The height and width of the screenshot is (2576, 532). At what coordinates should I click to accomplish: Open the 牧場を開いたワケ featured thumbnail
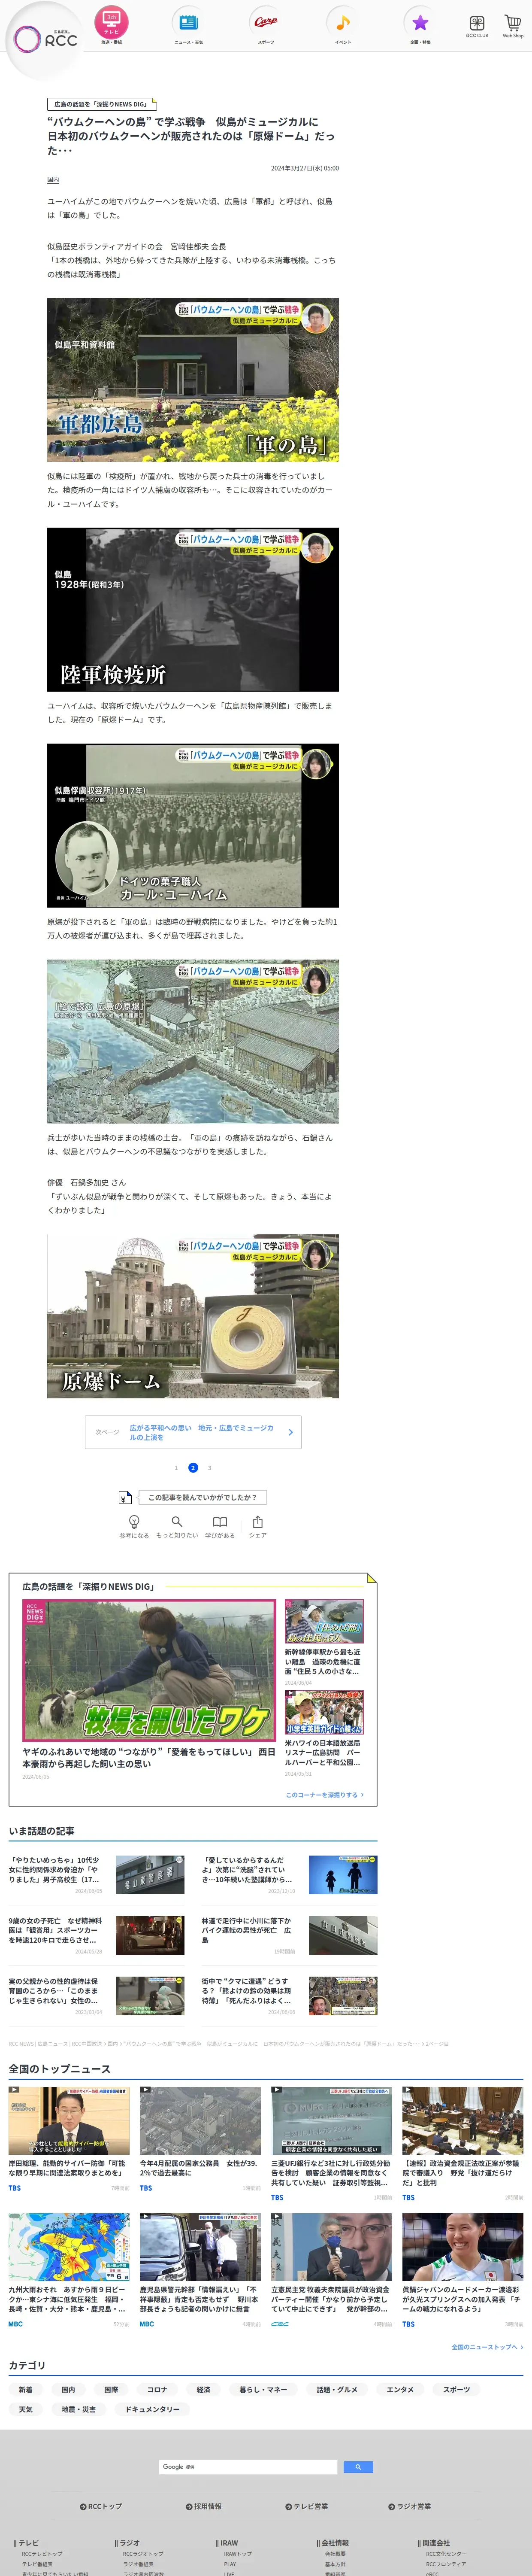pyautogui.click(x=149, y=1670)
